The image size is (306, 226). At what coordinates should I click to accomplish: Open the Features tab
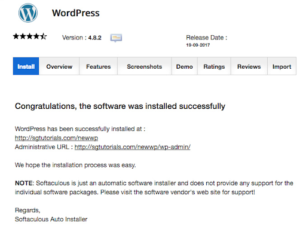coord(98,66)
